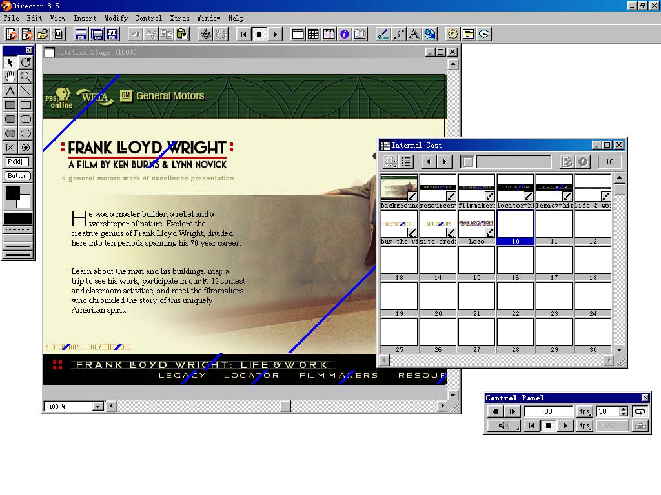Open the Behavior Inspector gear icon
661x495 pixels.
pos(453,34)
